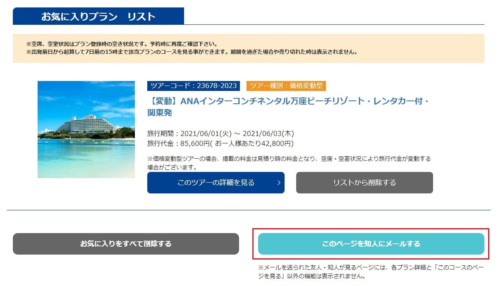The width and height of the screenshot is (503, 286).
Task: Click the 旅行代金 label
Action: (162, 143)
